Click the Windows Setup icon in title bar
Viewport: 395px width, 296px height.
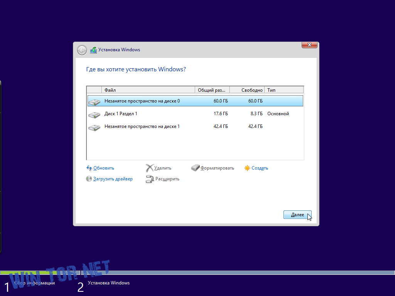coord(93,50)
